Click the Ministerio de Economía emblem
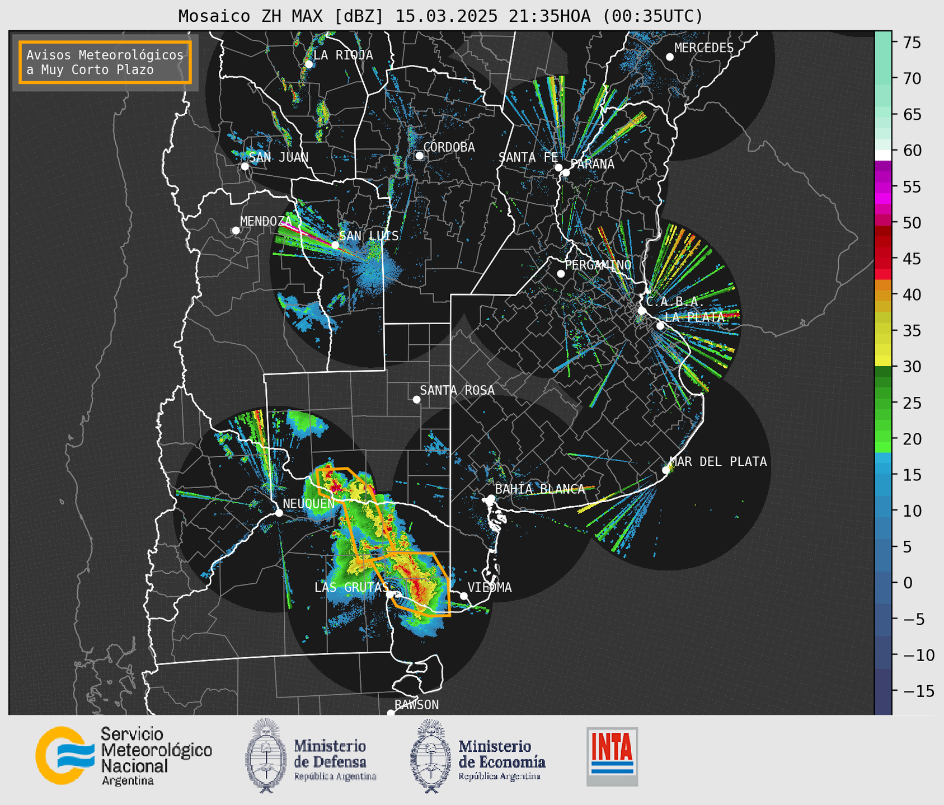The image size is (944, 805). click(430, 756)
